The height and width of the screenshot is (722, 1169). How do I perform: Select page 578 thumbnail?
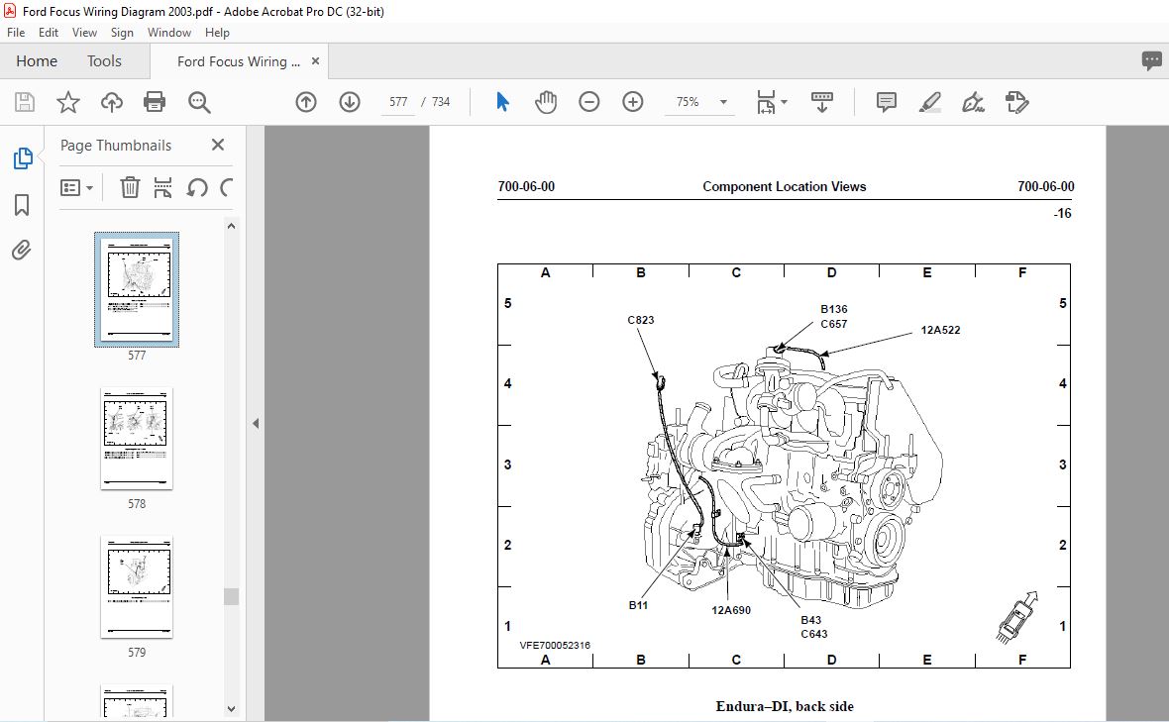[137, 438]
